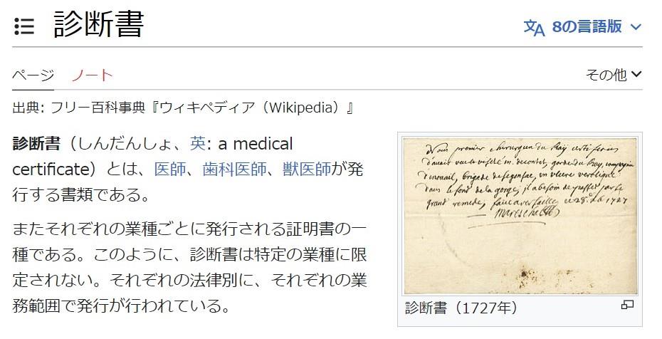Click the Wikipedia source tagline text

coord(183,108)
